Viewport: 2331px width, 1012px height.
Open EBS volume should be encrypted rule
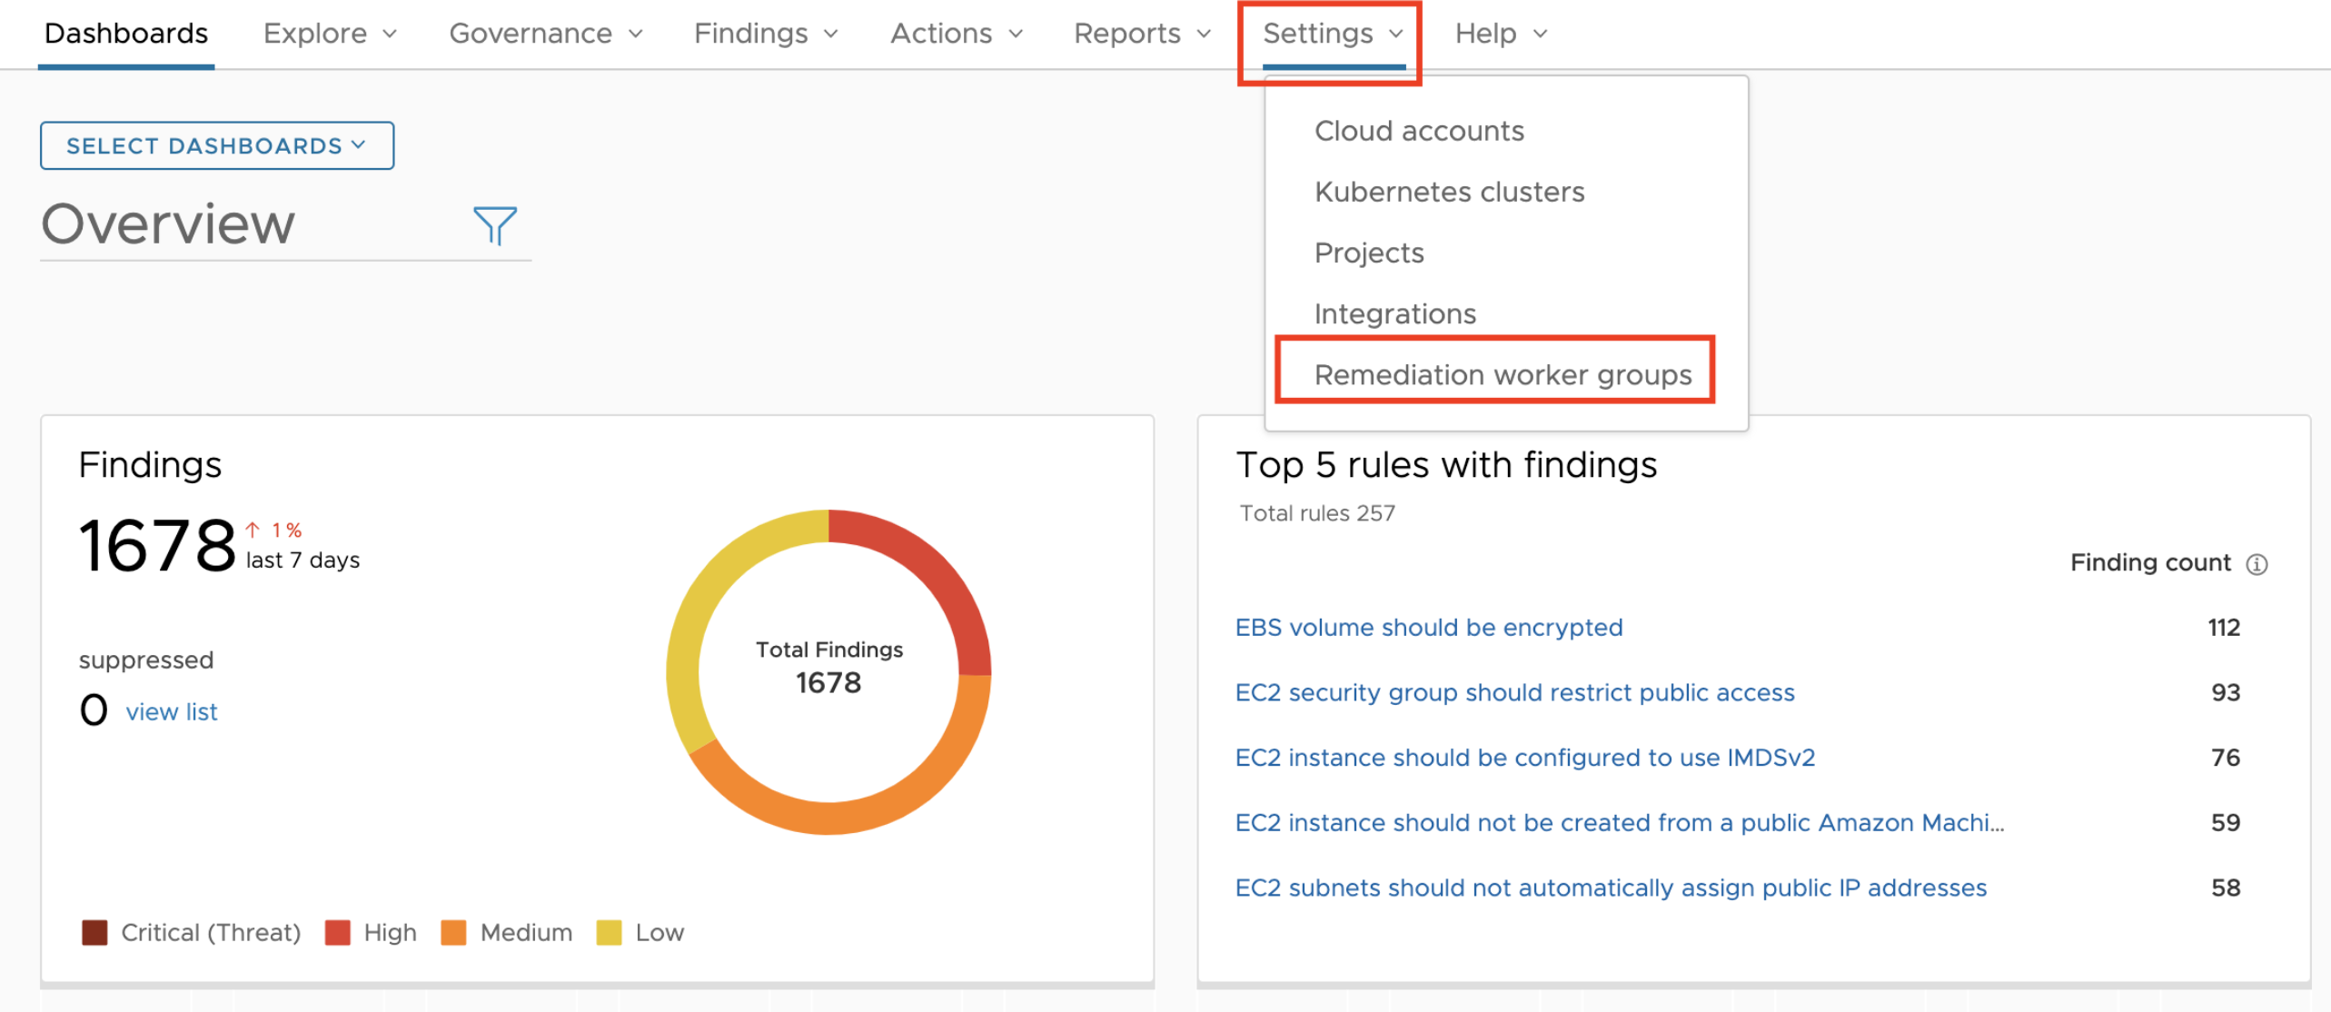click(1428, 627)
